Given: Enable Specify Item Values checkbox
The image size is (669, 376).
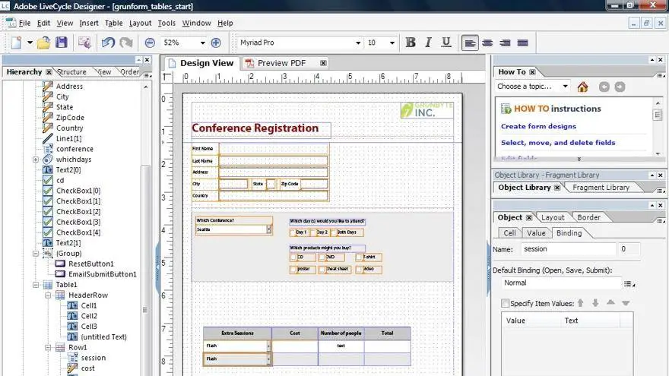Looking at the screenshot, I should point(505,304).
